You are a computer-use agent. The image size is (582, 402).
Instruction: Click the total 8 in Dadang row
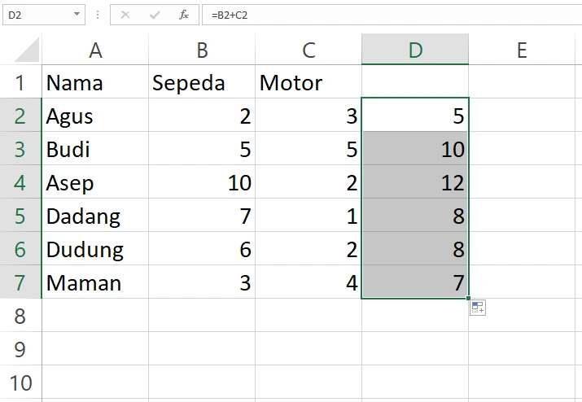[x=415, y=216]
